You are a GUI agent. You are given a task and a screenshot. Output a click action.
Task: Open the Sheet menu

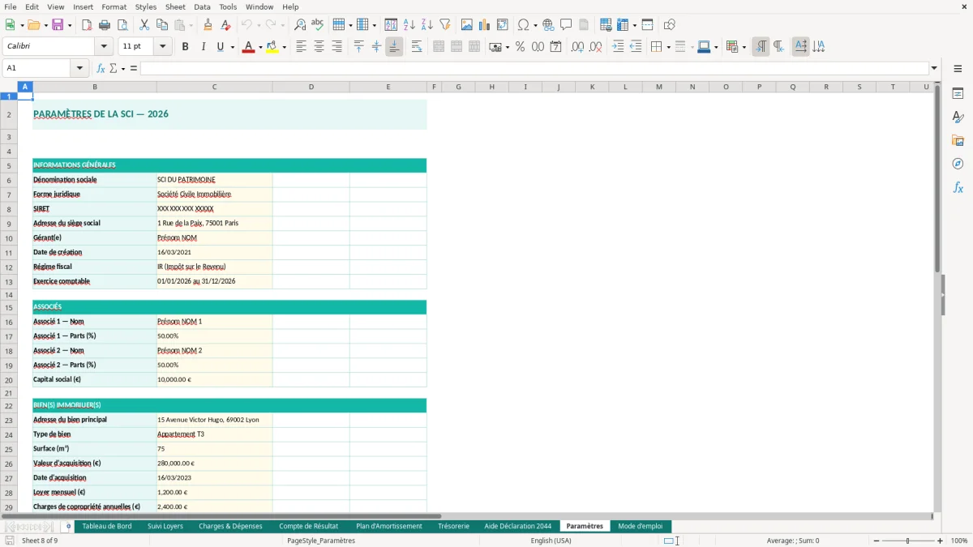(175, 6)
